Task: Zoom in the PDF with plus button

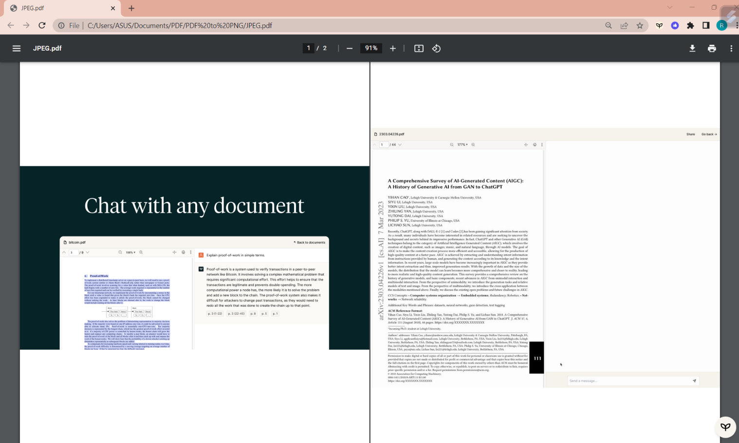Action: click(x=393, y=48)
